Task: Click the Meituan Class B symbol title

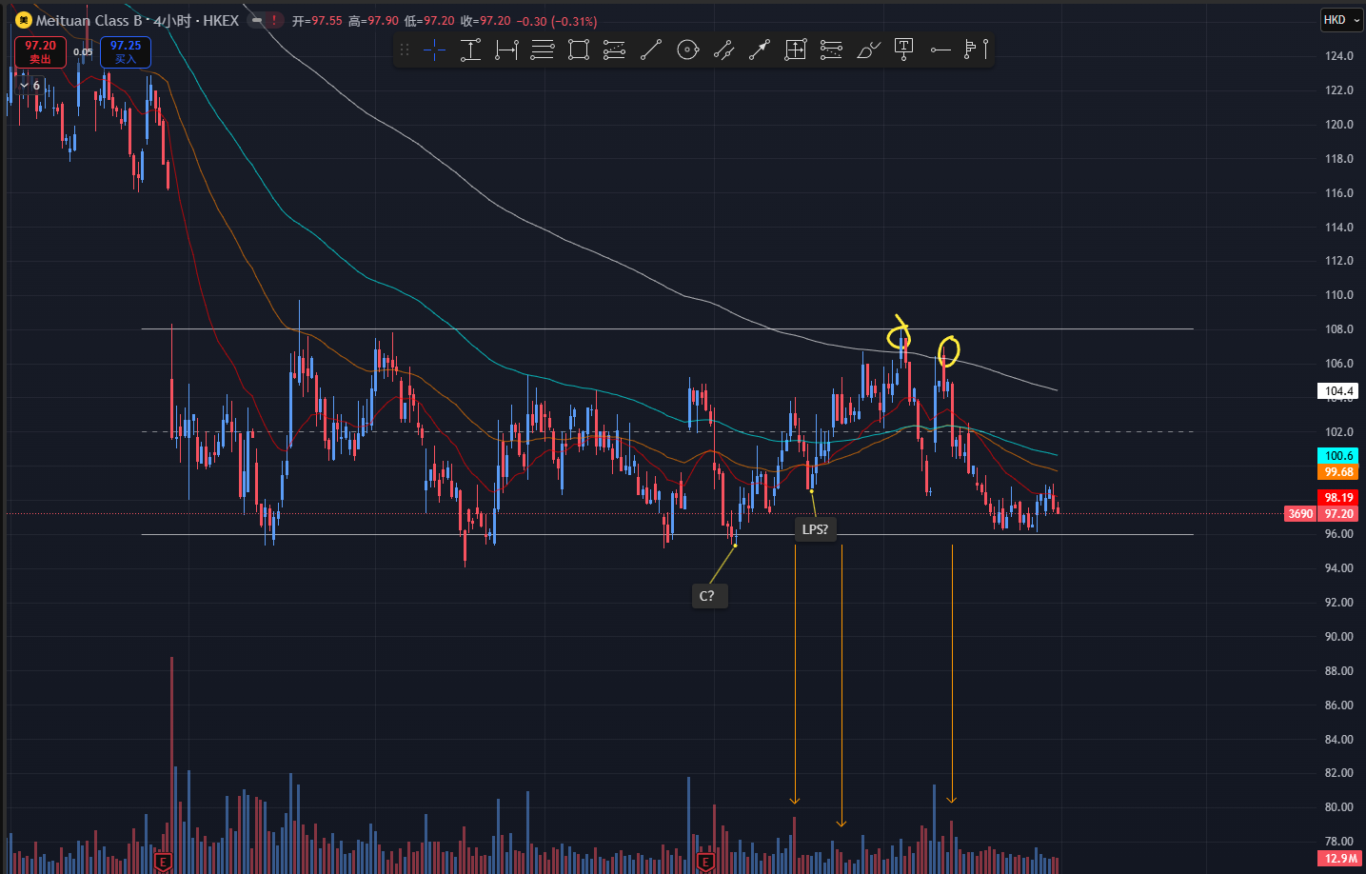Action: [x=90, y=20]
